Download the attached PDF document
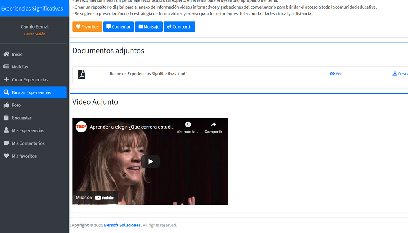 [400, 74]
